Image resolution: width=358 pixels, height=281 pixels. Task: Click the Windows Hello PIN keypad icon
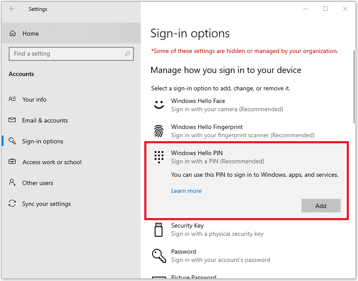[159, 157]
